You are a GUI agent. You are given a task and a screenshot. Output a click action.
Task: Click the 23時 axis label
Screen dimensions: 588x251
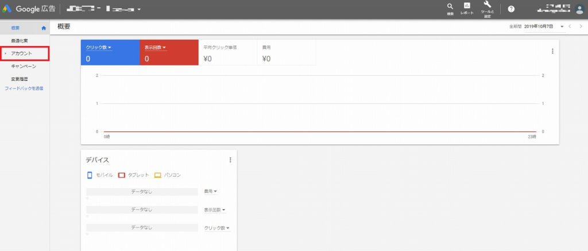[x=532, y=137]
